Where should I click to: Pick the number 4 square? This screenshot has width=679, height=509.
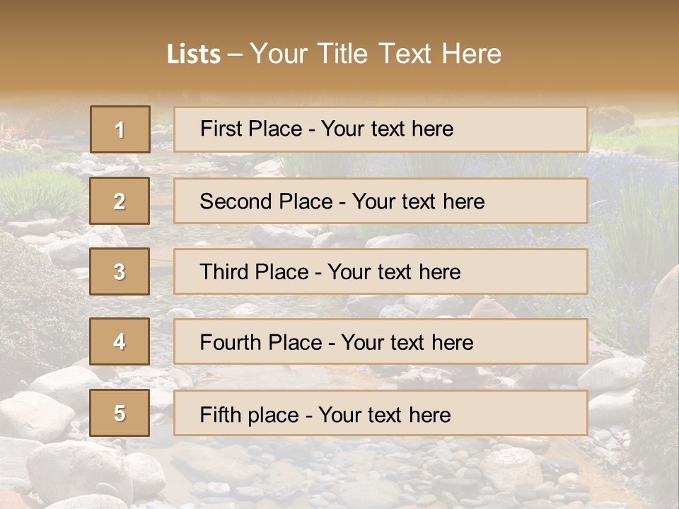(x=120, y=341)
